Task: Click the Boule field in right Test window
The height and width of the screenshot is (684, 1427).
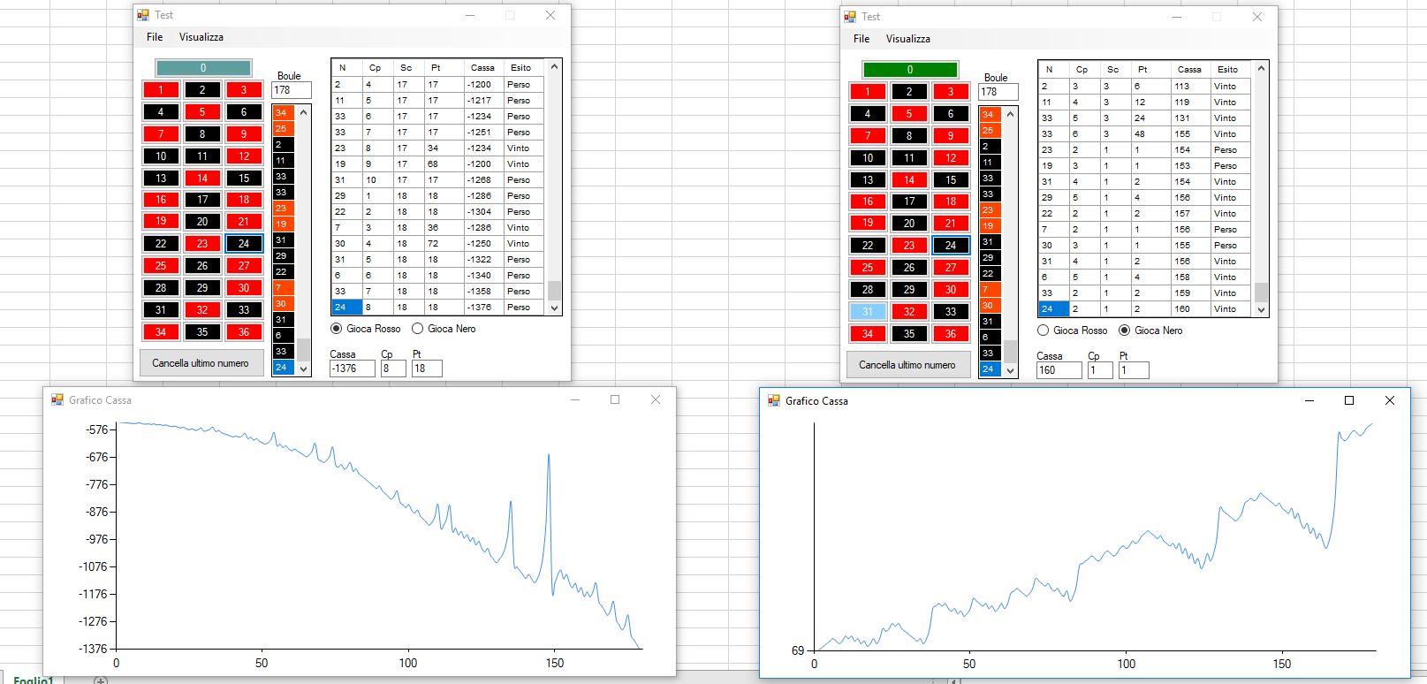Action: (998, 92)
